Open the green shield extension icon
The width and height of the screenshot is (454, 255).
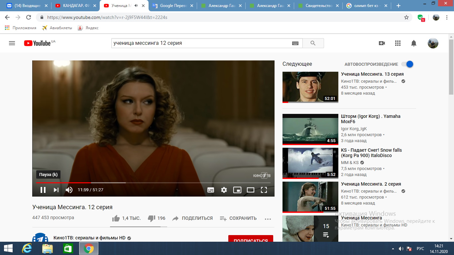click(x=421, y=18)
